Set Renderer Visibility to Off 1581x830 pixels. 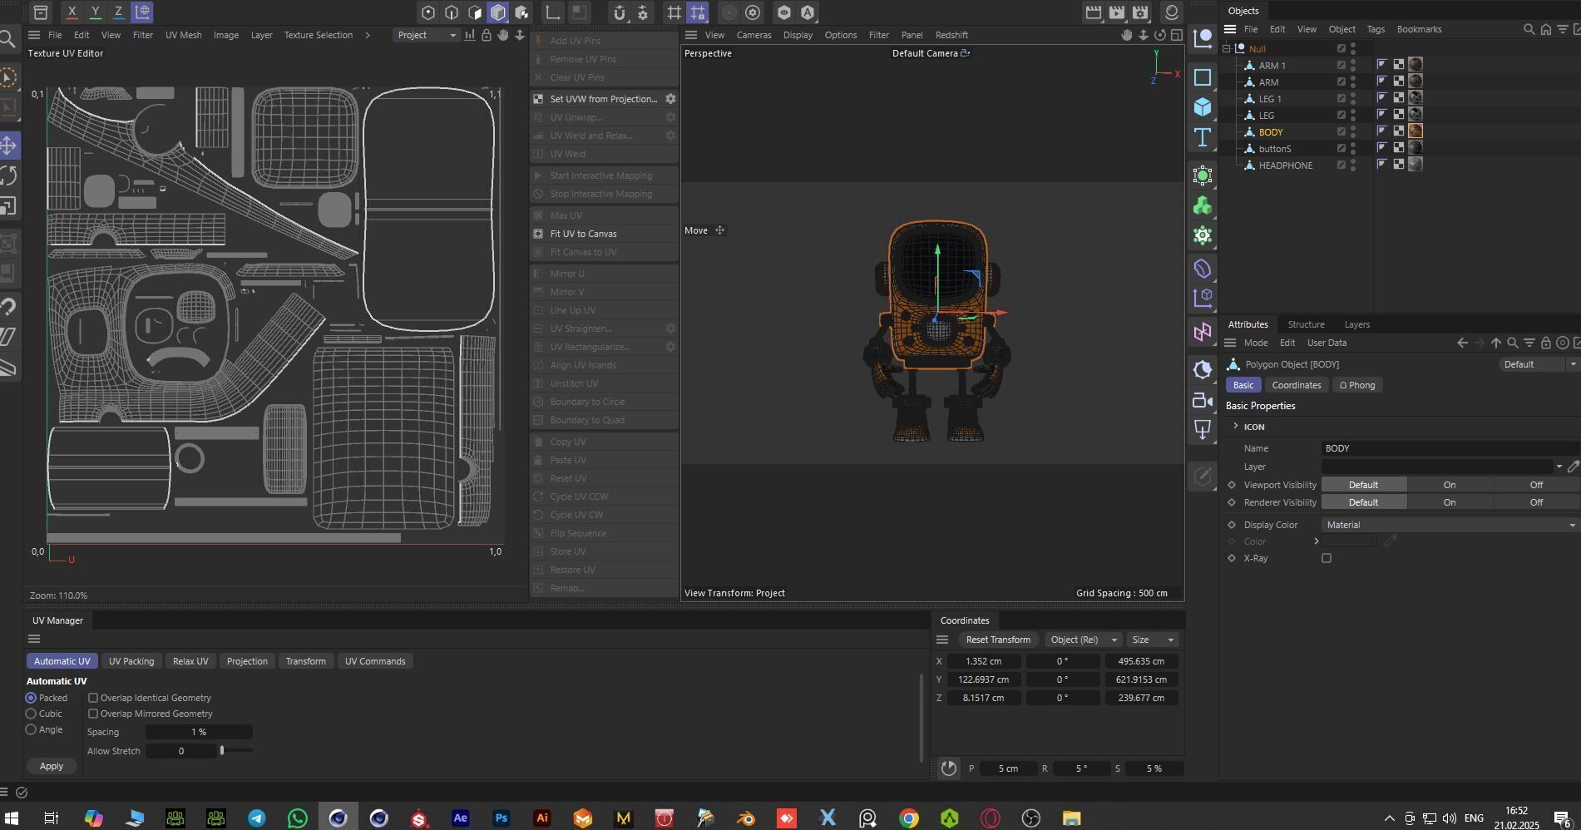coord(1536,502)
